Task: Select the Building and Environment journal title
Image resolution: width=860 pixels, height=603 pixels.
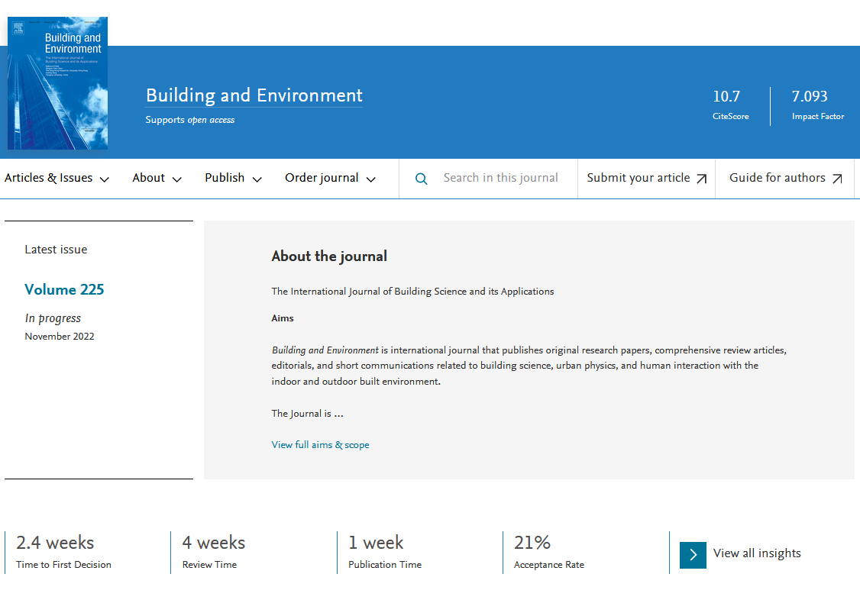Action: 254,95
